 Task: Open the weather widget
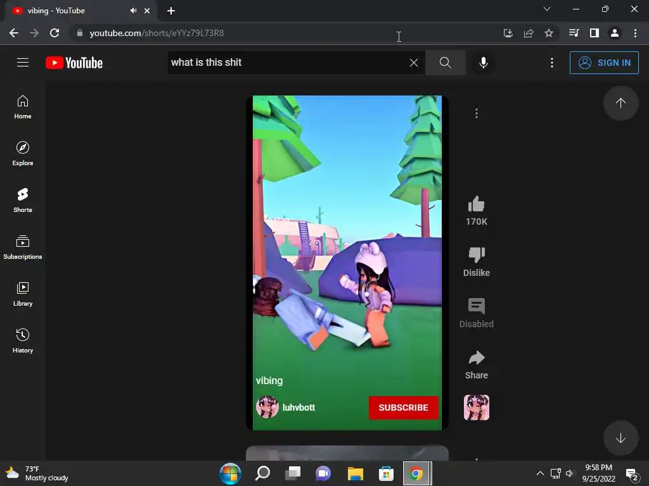[36, 473]
